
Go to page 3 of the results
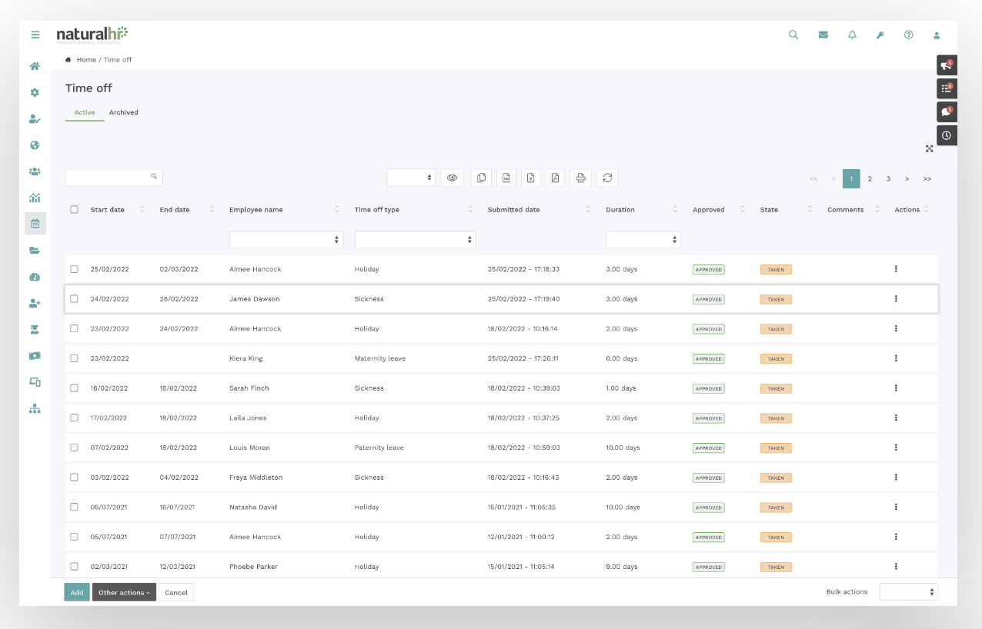pyautogui.click(x=888, y=178)
